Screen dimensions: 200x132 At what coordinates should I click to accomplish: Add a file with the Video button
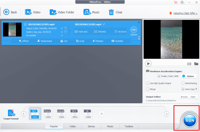tap(33, 12)
